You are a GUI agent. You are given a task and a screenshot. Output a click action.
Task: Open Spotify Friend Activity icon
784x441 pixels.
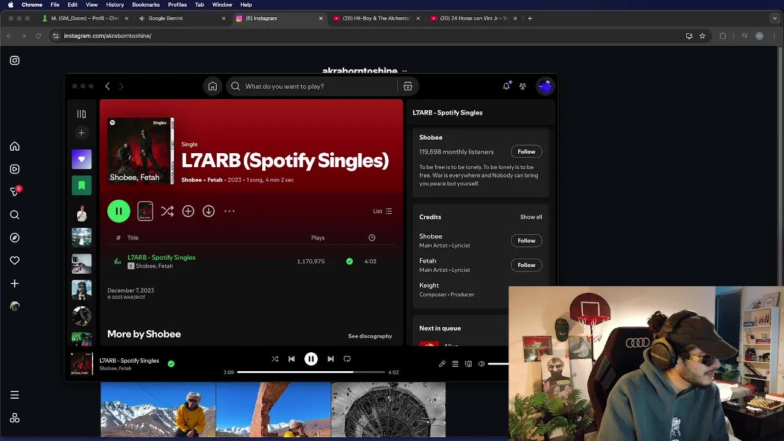tap(522, 86)
